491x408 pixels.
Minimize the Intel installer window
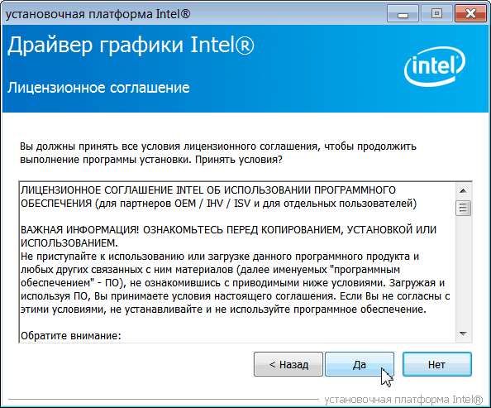click(x=403, y=14)
